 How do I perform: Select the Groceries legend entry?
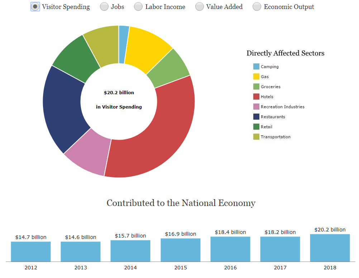(271, 87)
